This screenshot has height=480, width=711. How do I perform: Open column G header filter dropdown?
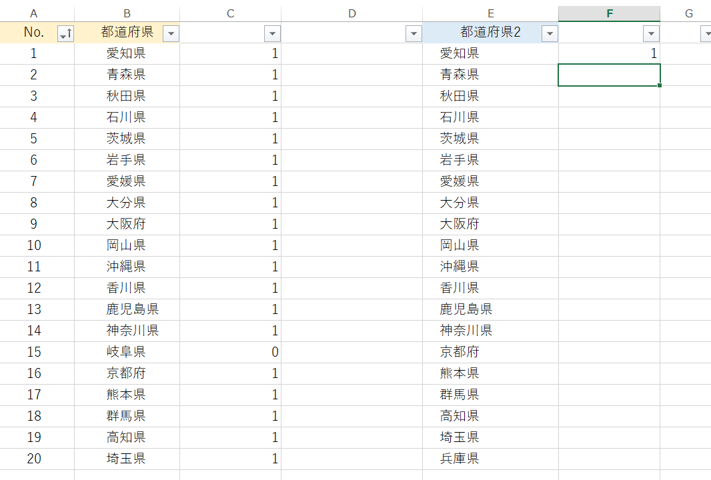click(706, 33)
